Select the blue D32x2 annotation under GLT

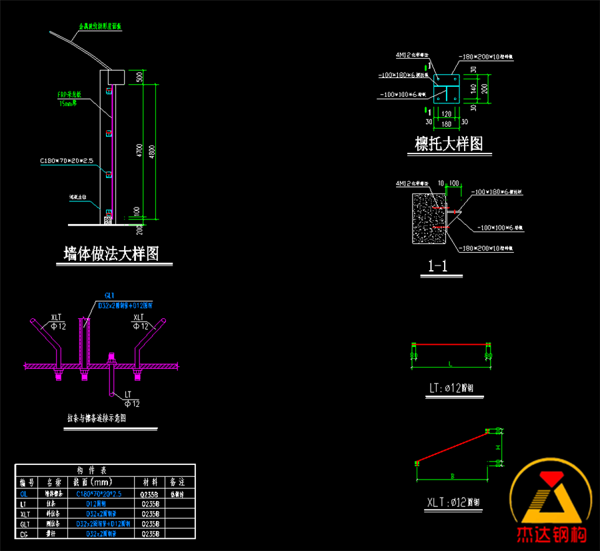(125, 306)
